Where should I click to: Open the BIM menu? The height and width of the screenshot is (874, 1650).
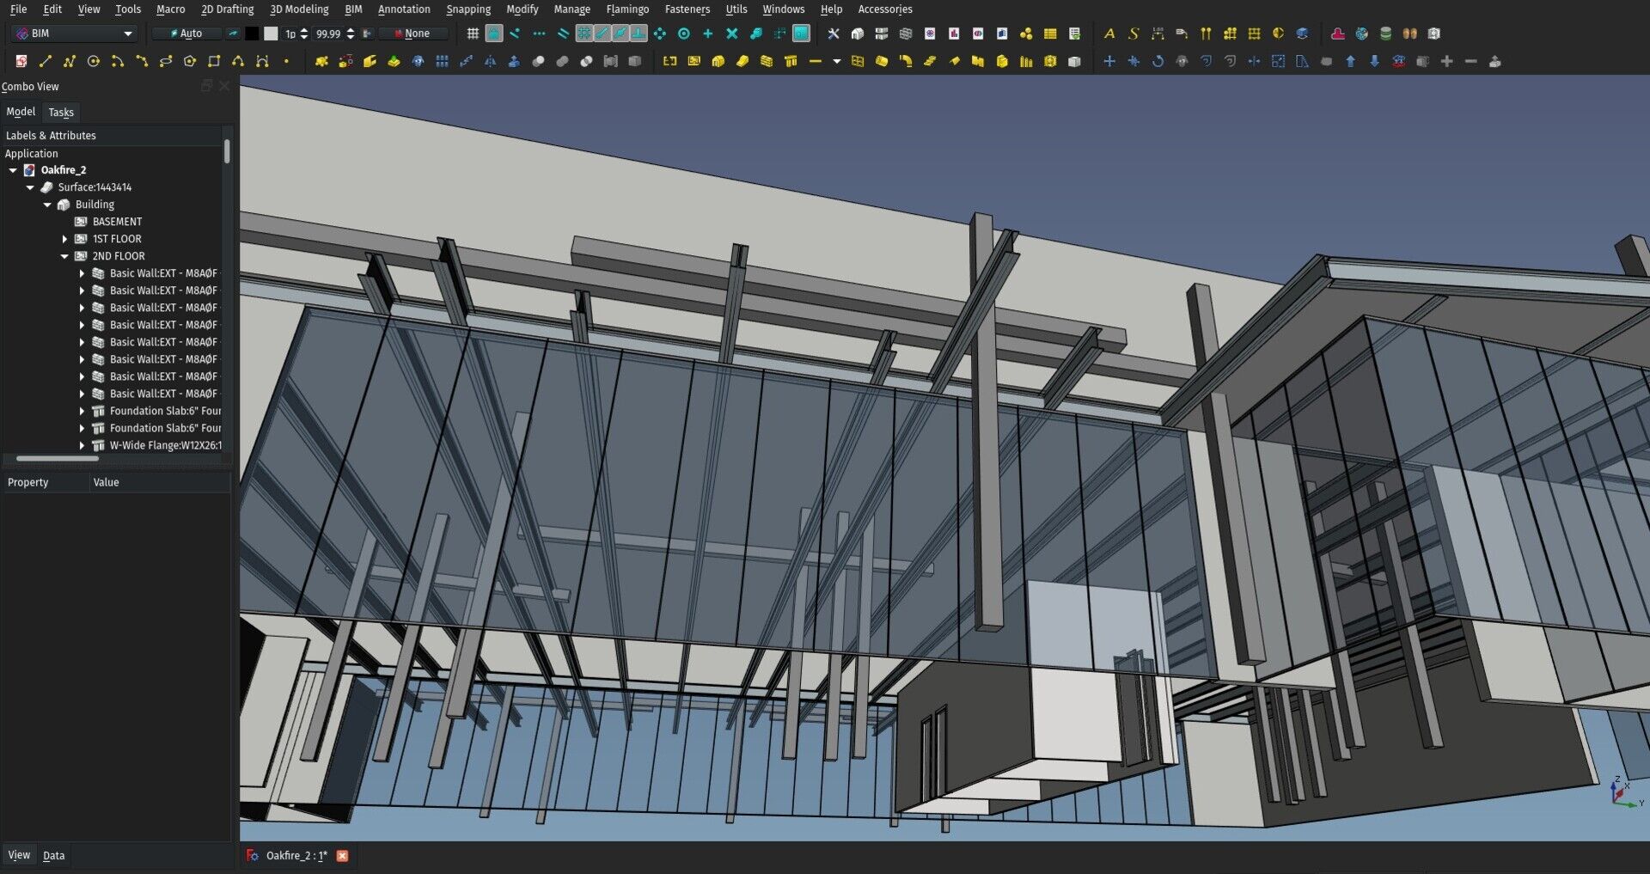point(353,9)
